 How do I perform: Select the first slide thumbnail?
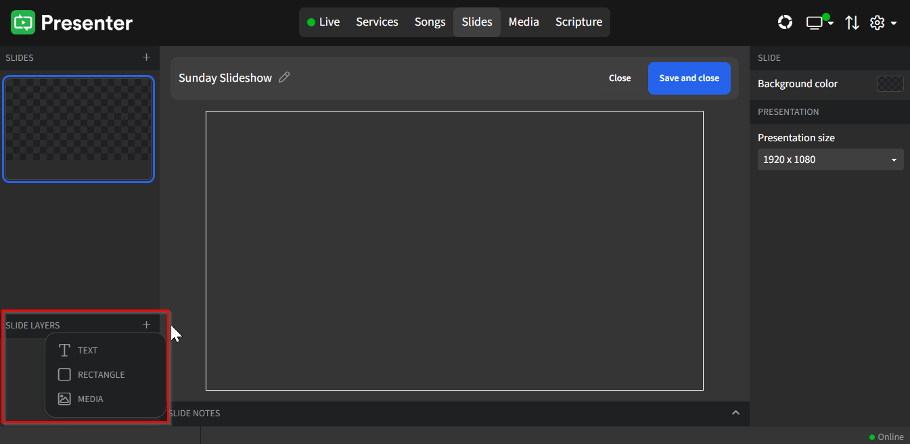point(78,129)
